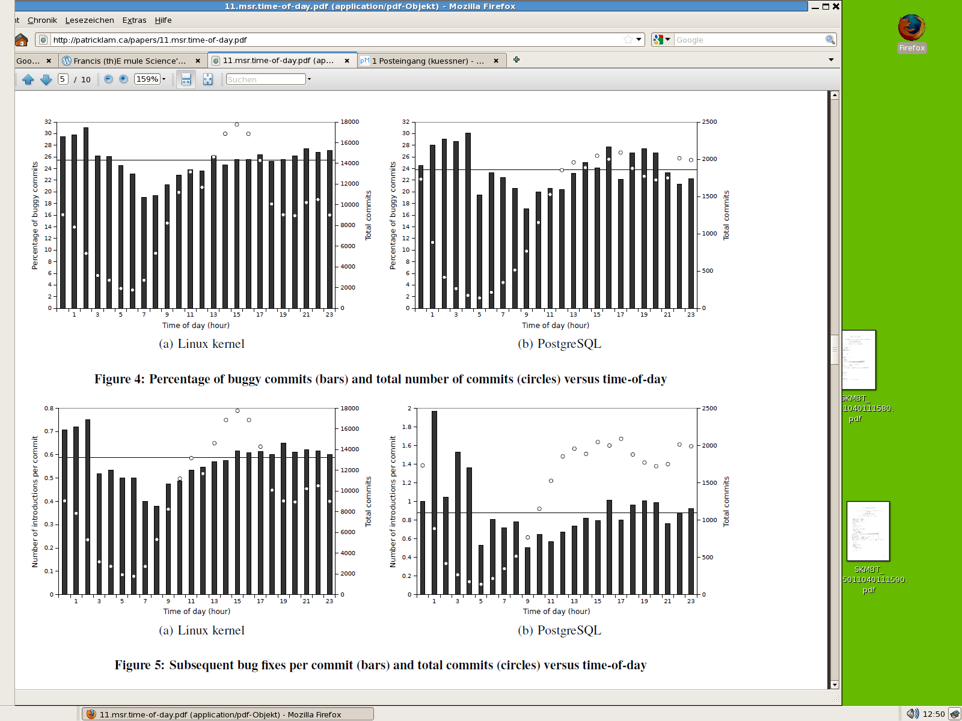Zoom in on the PDF document
This screenshot has height=721, width=962.
[x=123, y=79]
